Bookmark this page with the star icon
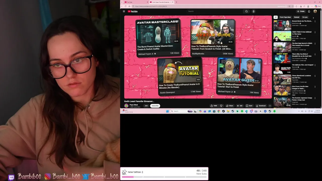Screen dimensions: 322x181 point(292,6)
